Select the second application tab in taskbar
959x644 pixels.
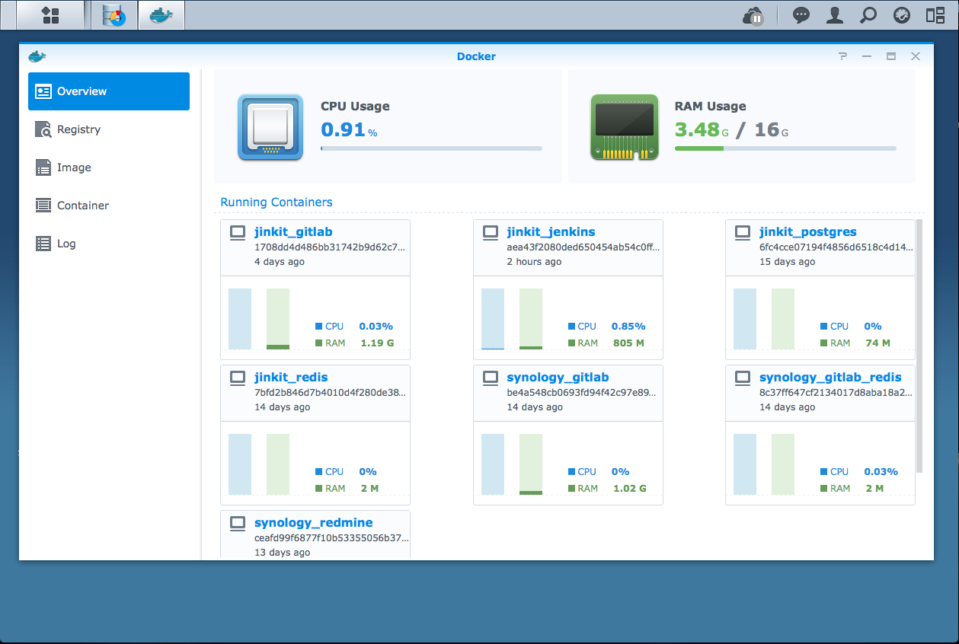(x=113, y=14)
